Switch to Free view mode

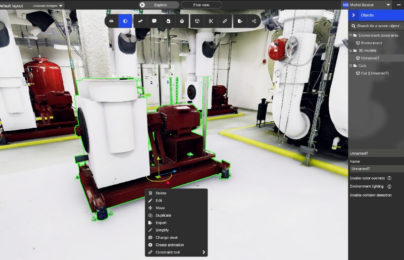click(x=201, y=5)
